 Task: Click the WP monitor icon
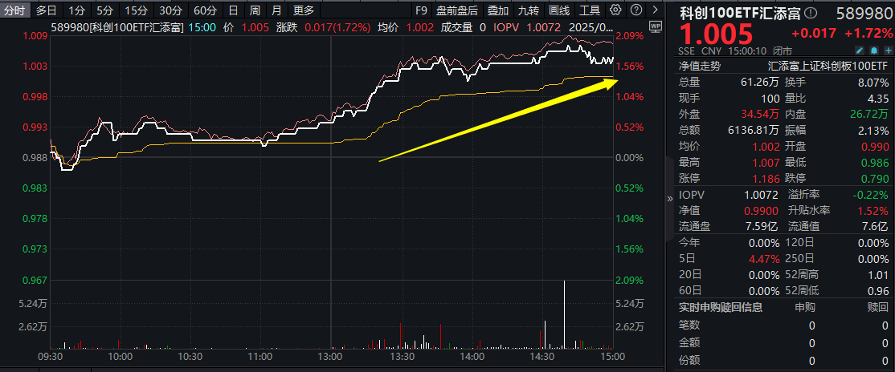[654, 26]
